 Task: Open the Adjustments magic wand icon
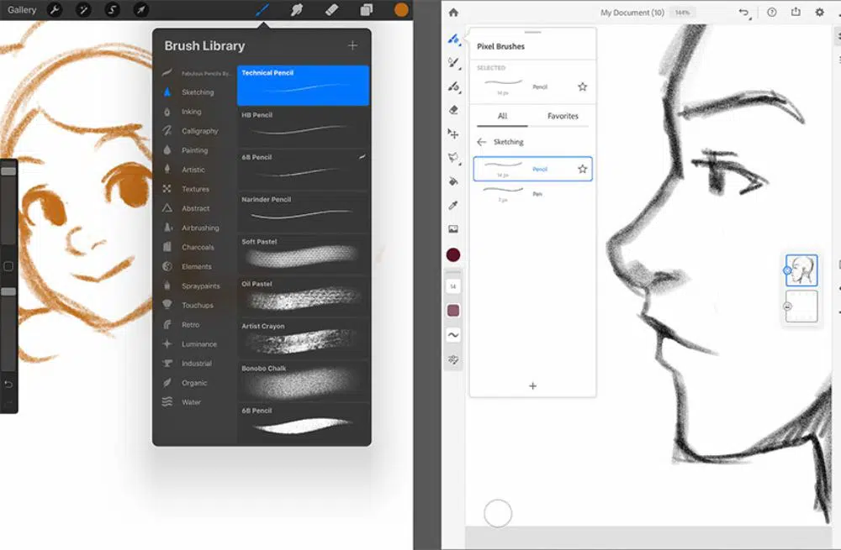83,10
